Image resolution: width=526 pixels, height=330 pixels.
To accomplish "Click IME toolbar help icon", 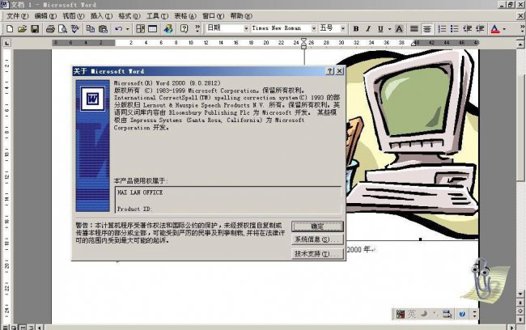I will pyautogui.click(x=462, y=314).
